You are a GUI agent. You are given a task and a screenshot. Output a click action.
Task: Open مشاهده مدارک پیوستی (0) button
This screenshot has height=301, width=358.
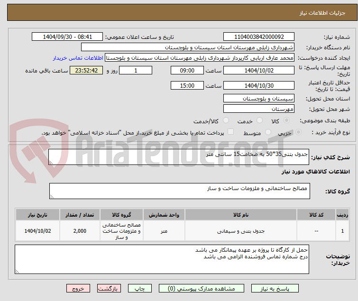point(202,289)
